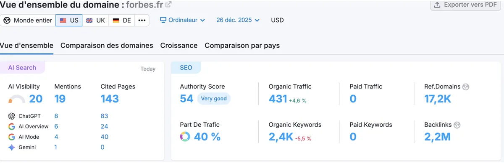Viewport: 504px width, 163px height.
Task: Open the more countries ellipsis
Action: point(142,20)
